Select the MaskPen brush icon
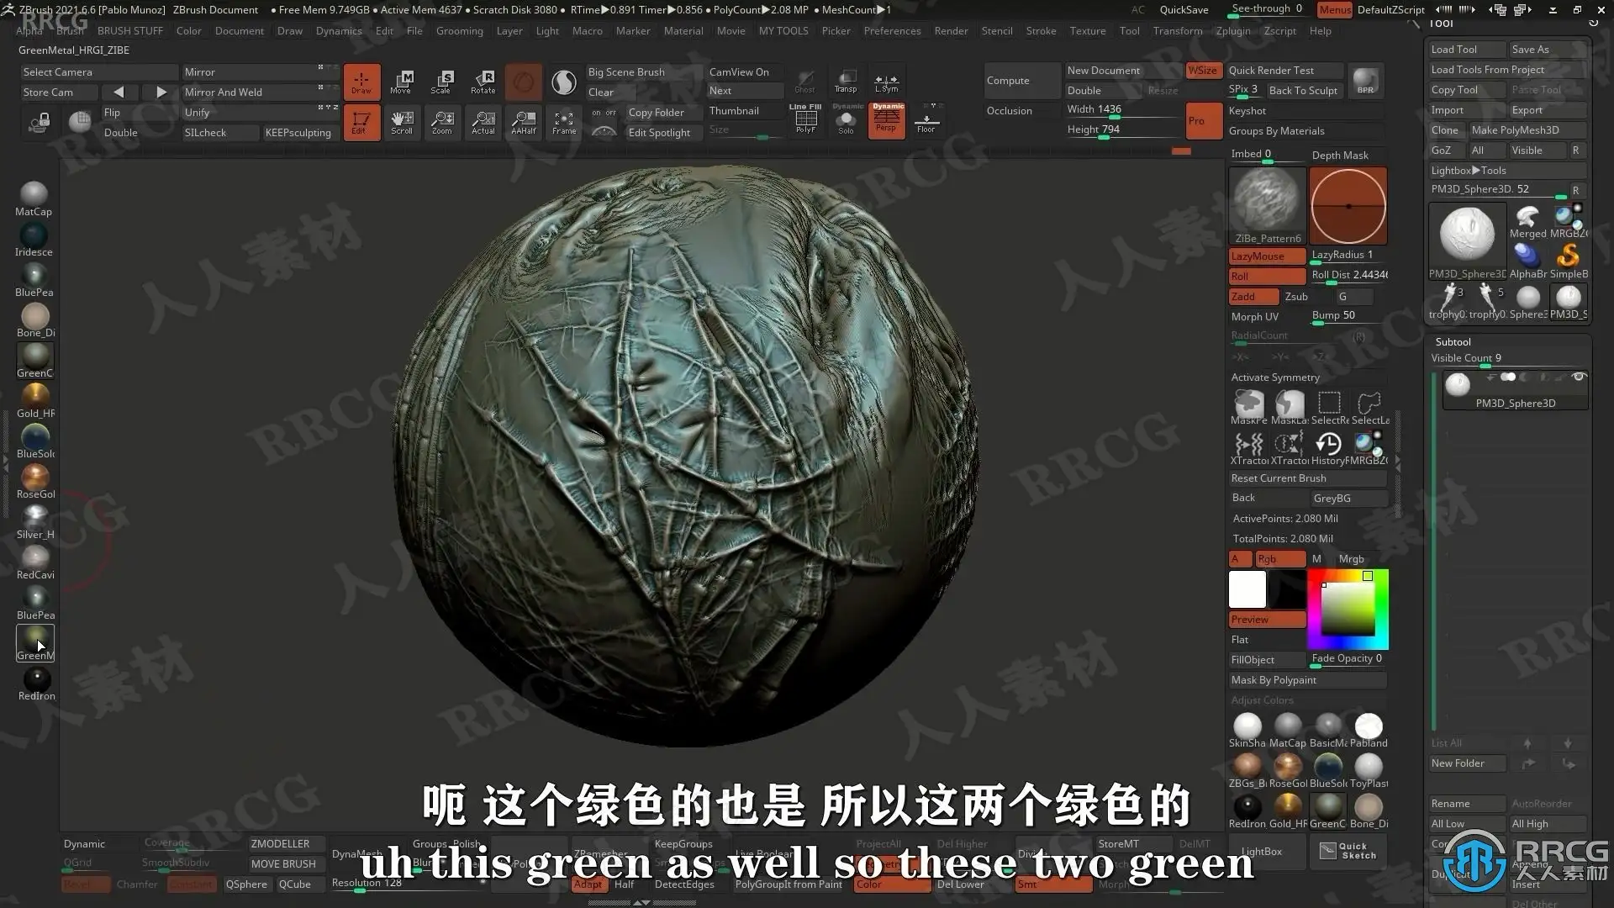Screen dimensions: 1614x908 (1249, 406)
